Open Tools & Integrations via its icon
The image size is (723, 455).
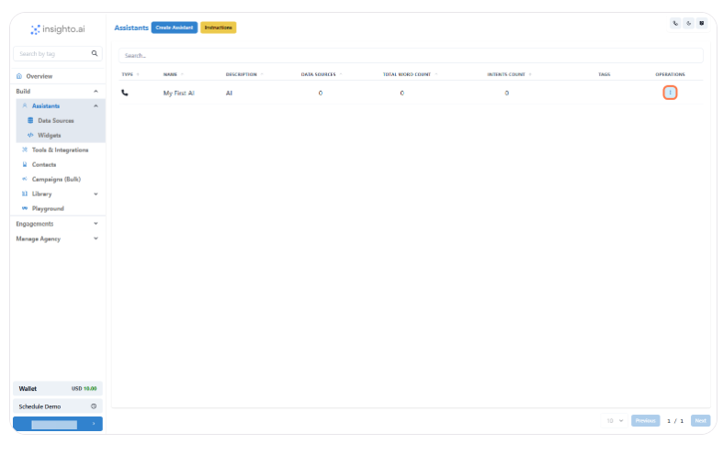click(25, 150)
